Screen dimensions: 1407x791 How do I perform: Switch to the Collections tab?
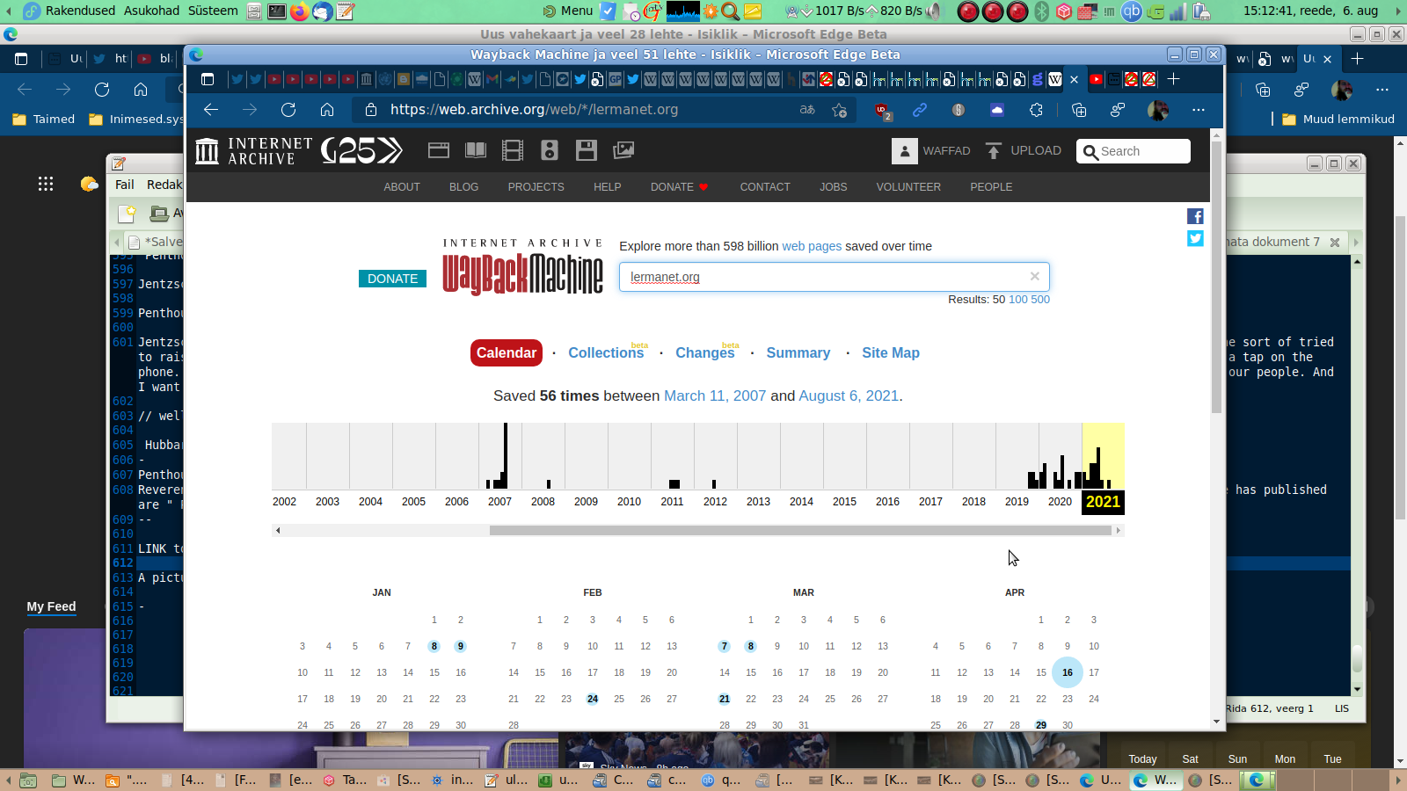click(x=606, y=352)
